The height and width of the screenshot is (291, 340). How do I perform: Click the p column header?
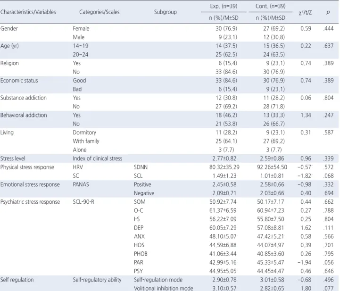pyautogui.click(x=328, y=12)
